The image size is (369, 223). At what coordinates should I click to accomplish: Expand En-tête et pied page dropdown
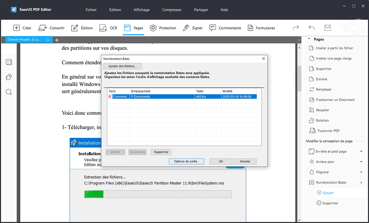tap(361, 151)
